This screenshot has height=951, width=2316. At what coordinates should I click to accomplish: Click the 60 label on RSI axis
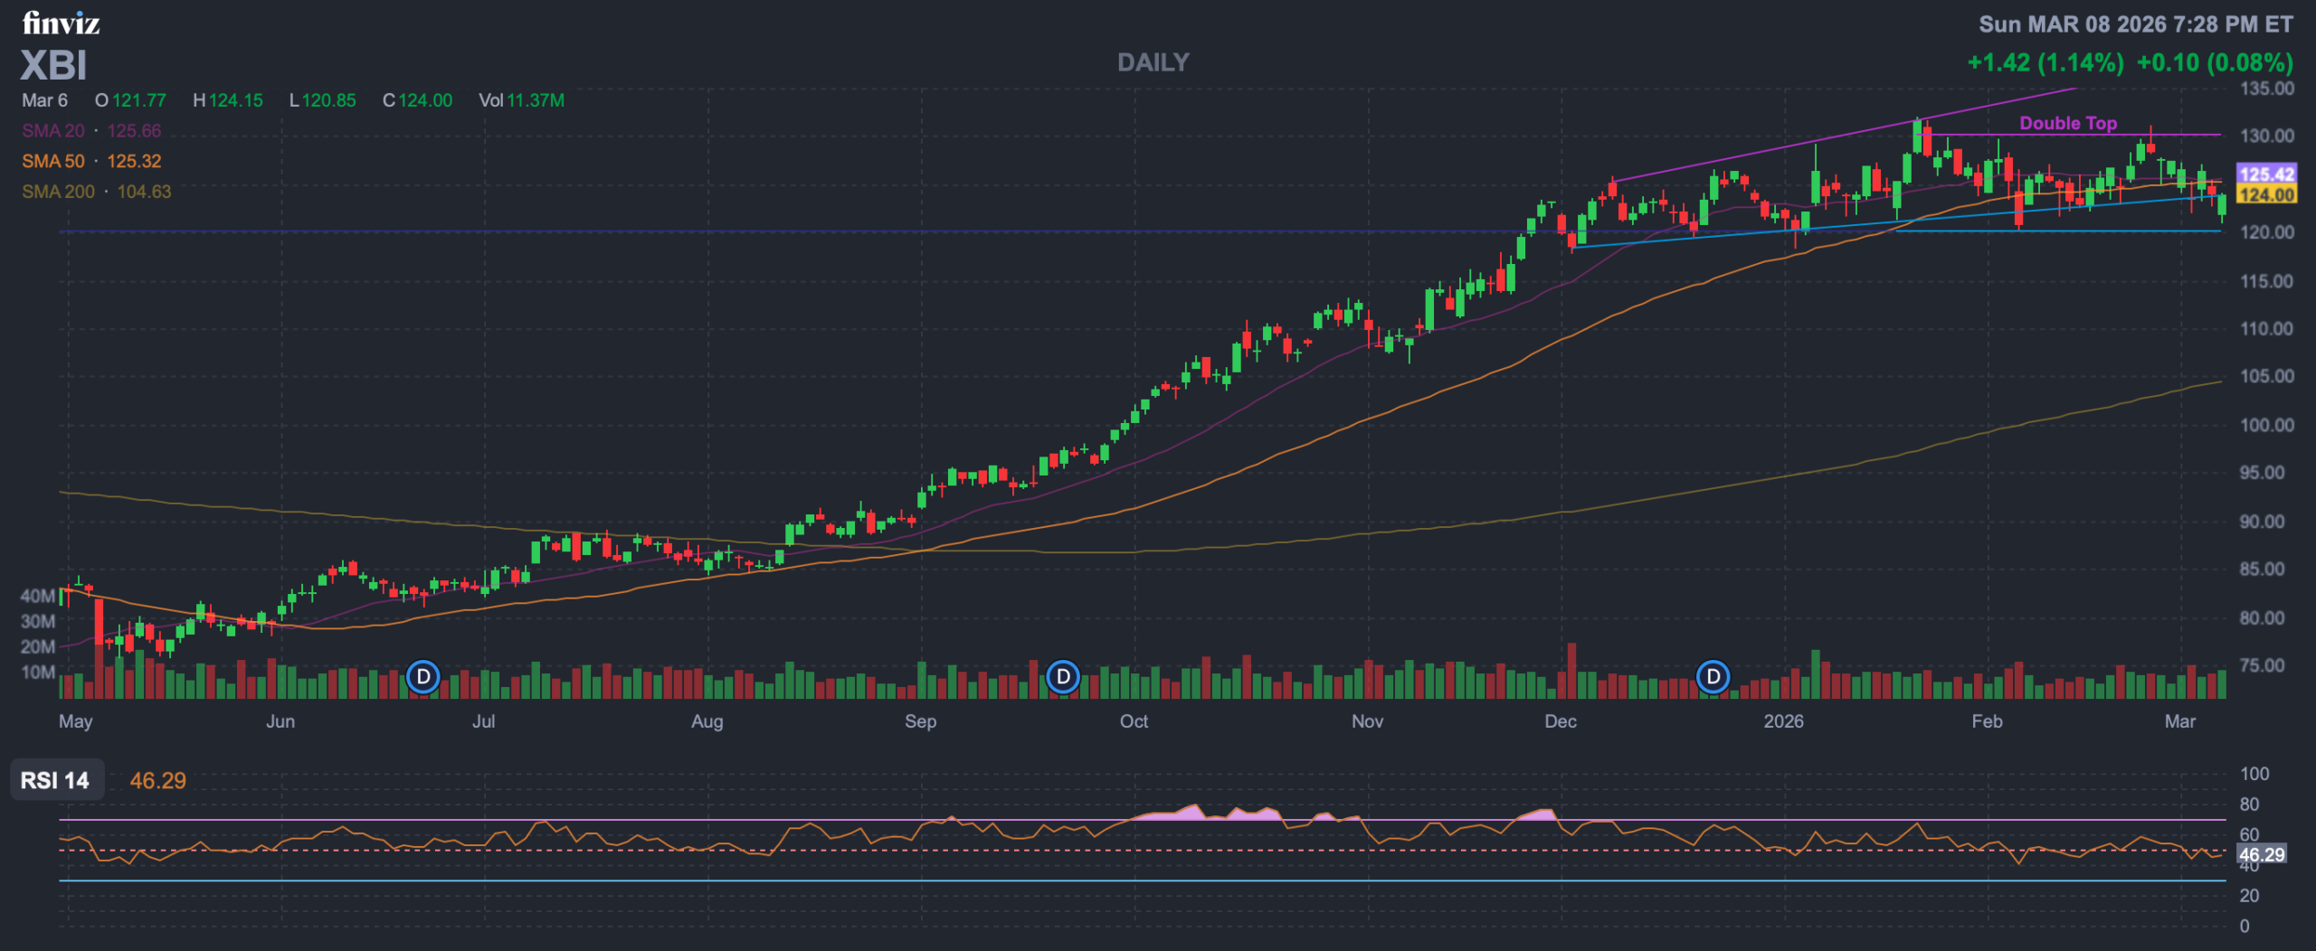[2249, 834]
